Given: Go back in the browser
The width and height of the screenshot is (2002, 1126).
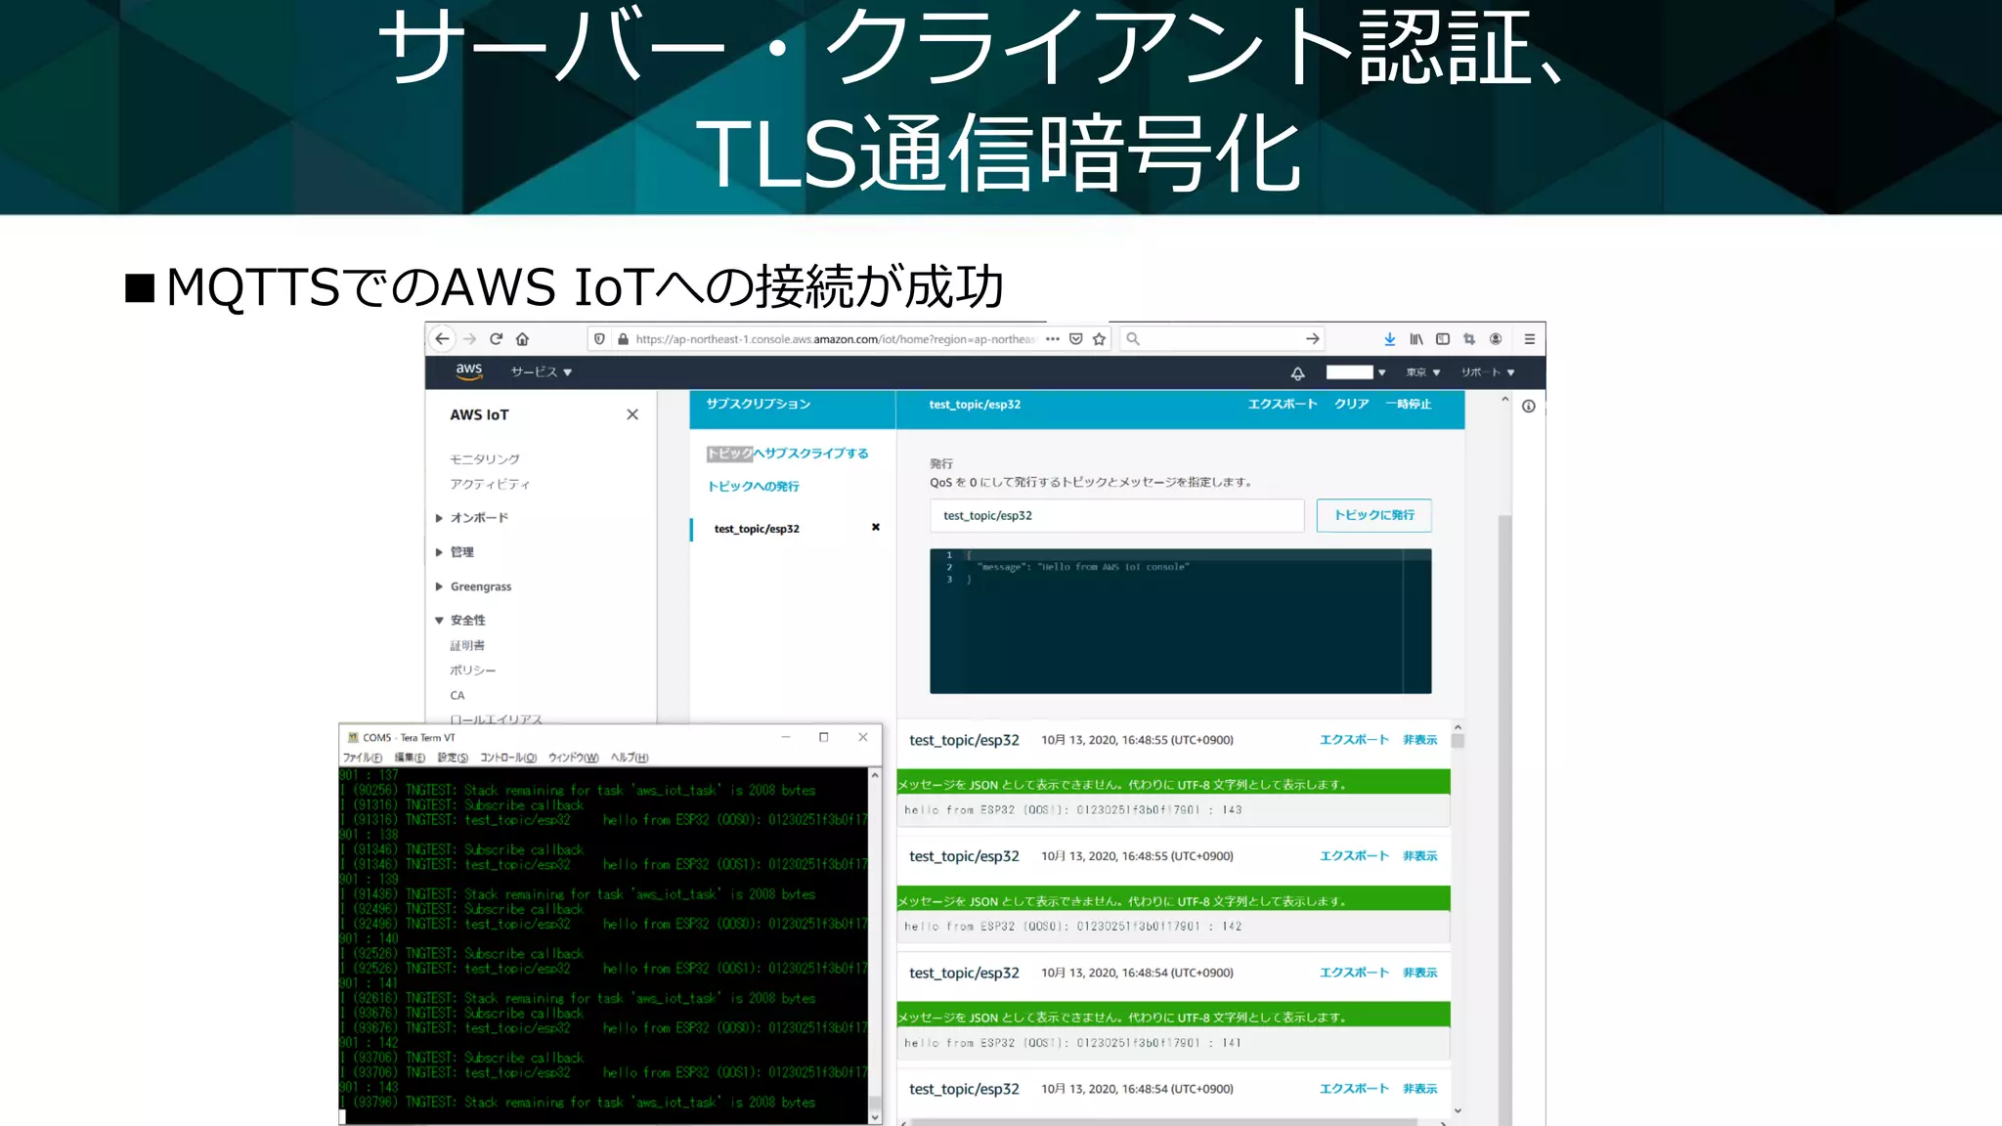Looking at the screenshot, I should pos(443,339).
